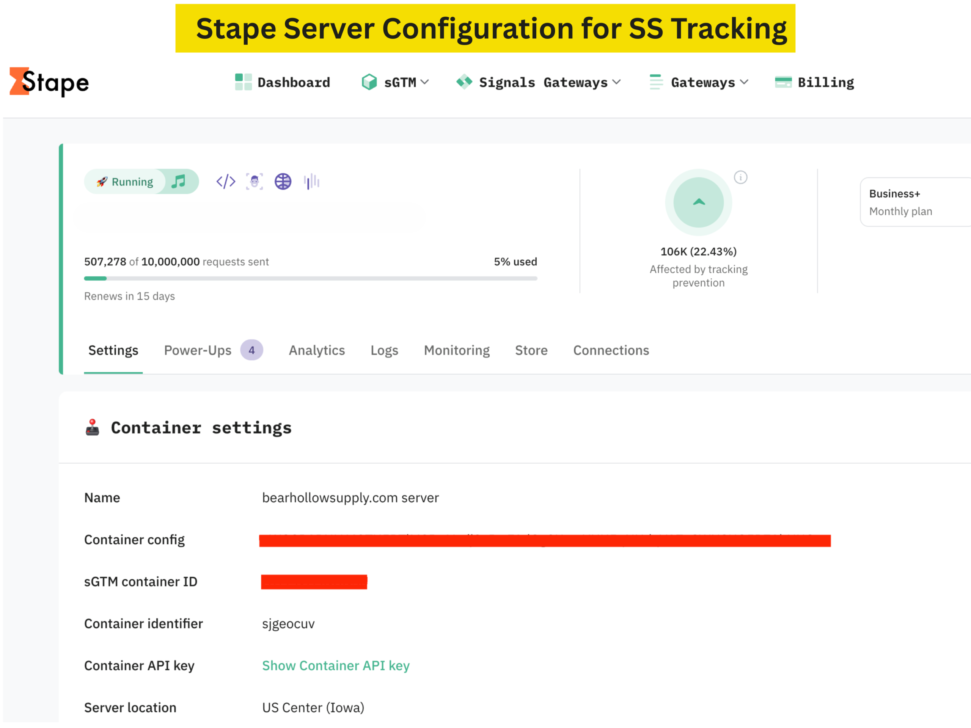Click the face scan power-up icon

[x=254, y=181]
